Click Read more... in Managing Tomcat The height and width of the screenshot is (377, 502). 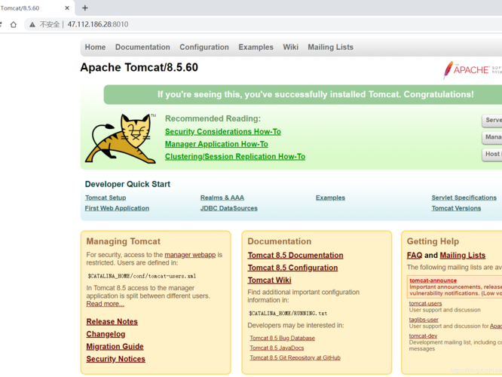105,304
